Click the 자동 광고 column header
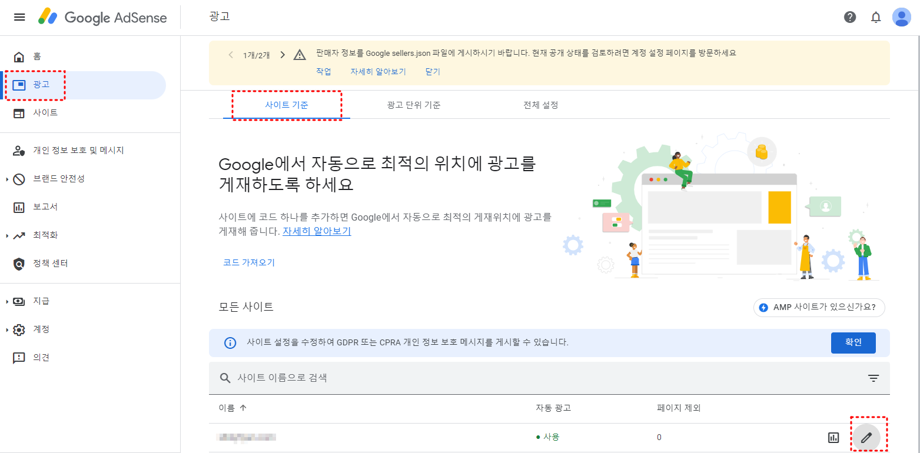 point(553,408)
